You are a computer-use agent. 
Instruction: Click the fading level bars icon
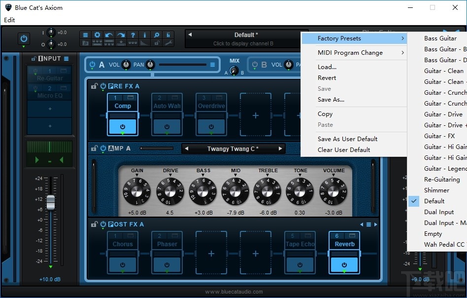tap(144, 43)
